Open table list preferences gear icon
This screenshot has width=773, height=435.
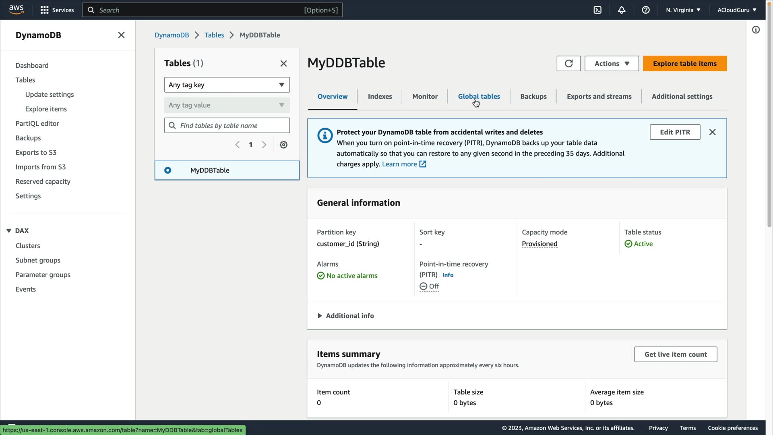[283, 145]
